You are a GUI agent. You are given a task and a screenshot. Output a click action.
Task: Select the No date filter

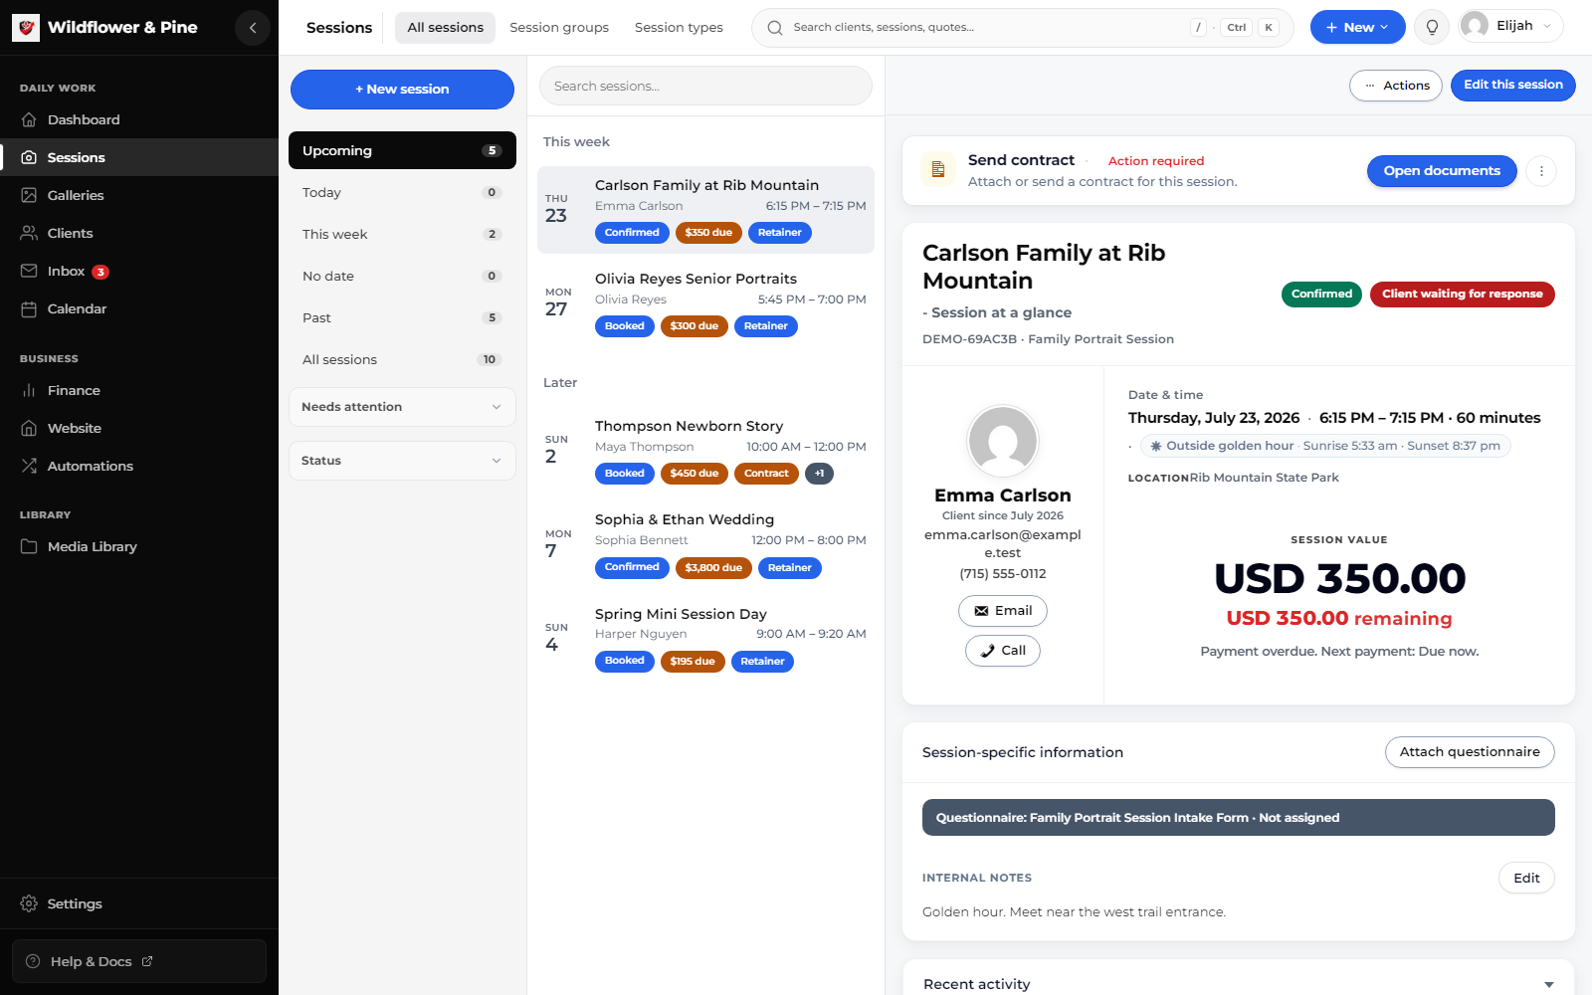pos(402,276)
